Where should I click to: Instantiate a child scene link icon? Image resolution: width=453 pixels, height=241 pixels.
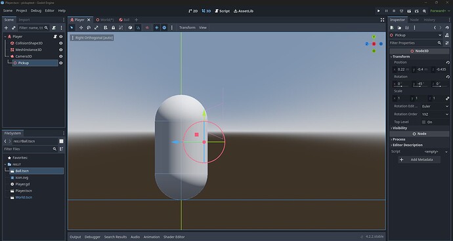click(13, 28)
